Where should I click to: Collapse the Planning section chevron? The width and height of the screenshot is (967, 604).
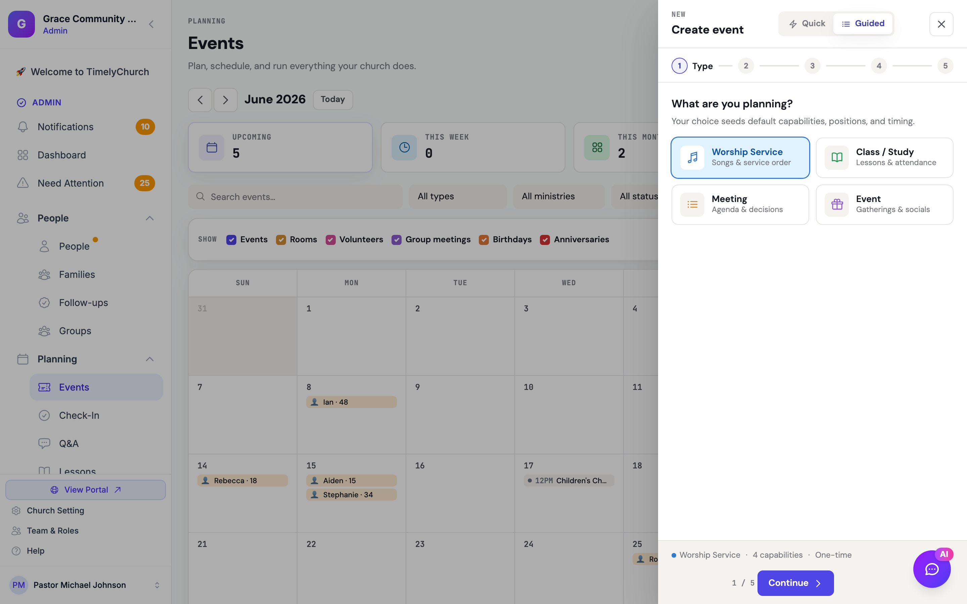150,359
